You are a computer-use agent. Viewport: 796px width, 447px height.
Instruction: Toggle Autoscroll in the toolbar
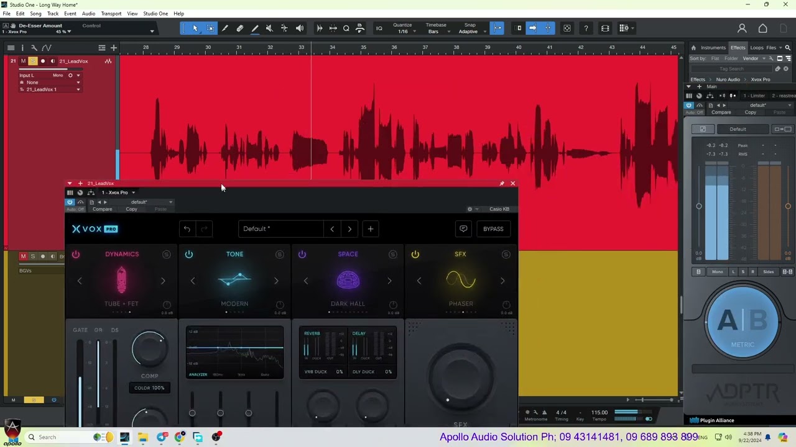point(533,28)
